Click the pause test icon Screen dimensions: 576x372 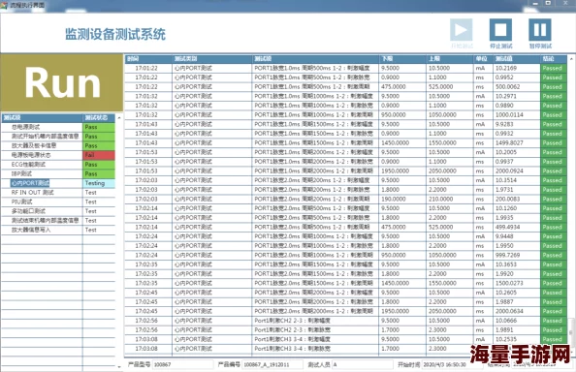click(539, 30)
